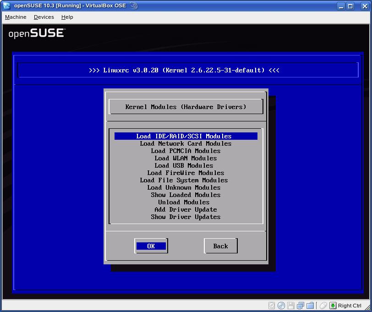Viewport: 372px width, 312px height.
Task: Open the Help menu
Action: point(67,17)
